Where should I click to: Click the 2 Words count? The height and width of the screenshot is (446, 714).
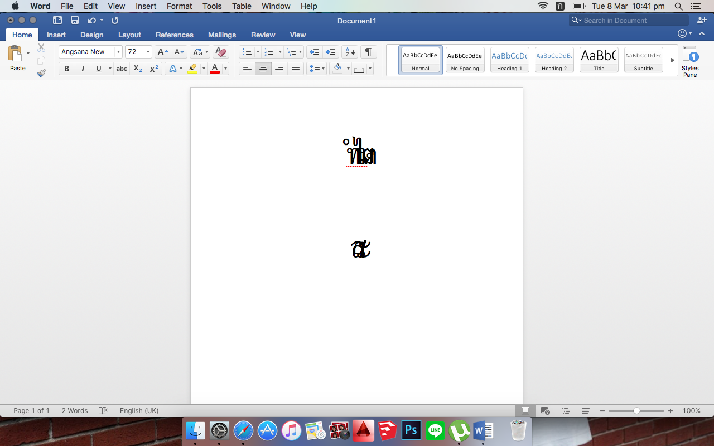75,411
